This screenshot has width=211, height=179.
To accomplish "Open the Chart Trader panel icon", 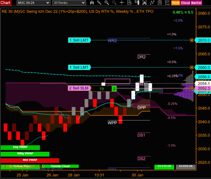I will (x=137, y=3).
